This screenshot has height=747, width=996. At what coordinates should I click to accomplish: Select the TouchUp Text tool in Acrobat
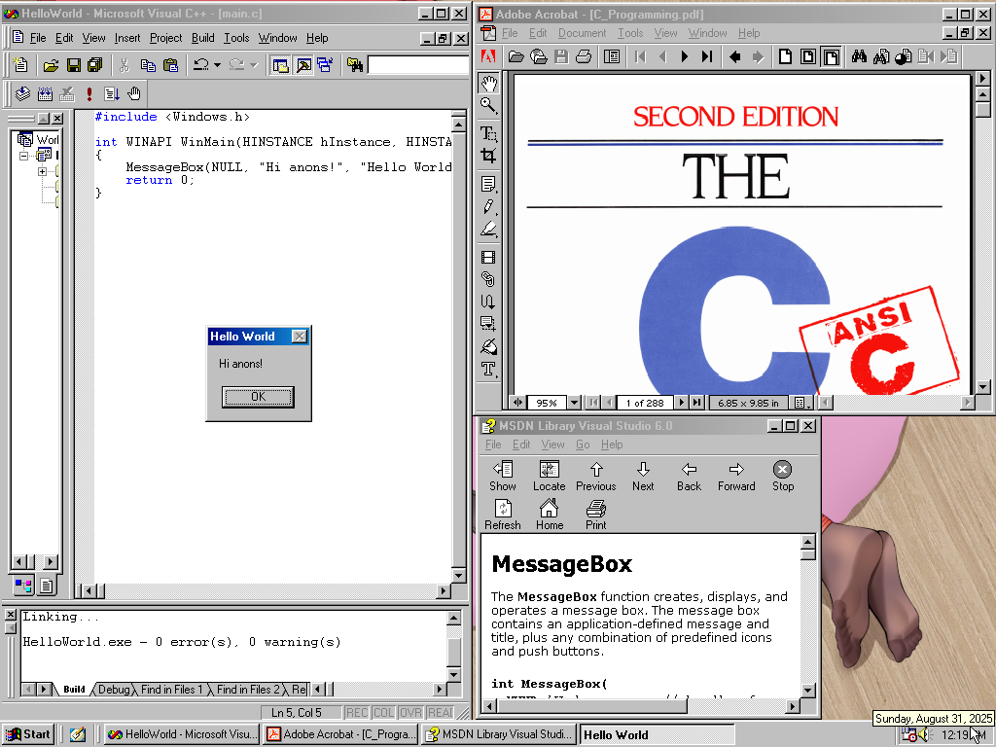point(488,369)
